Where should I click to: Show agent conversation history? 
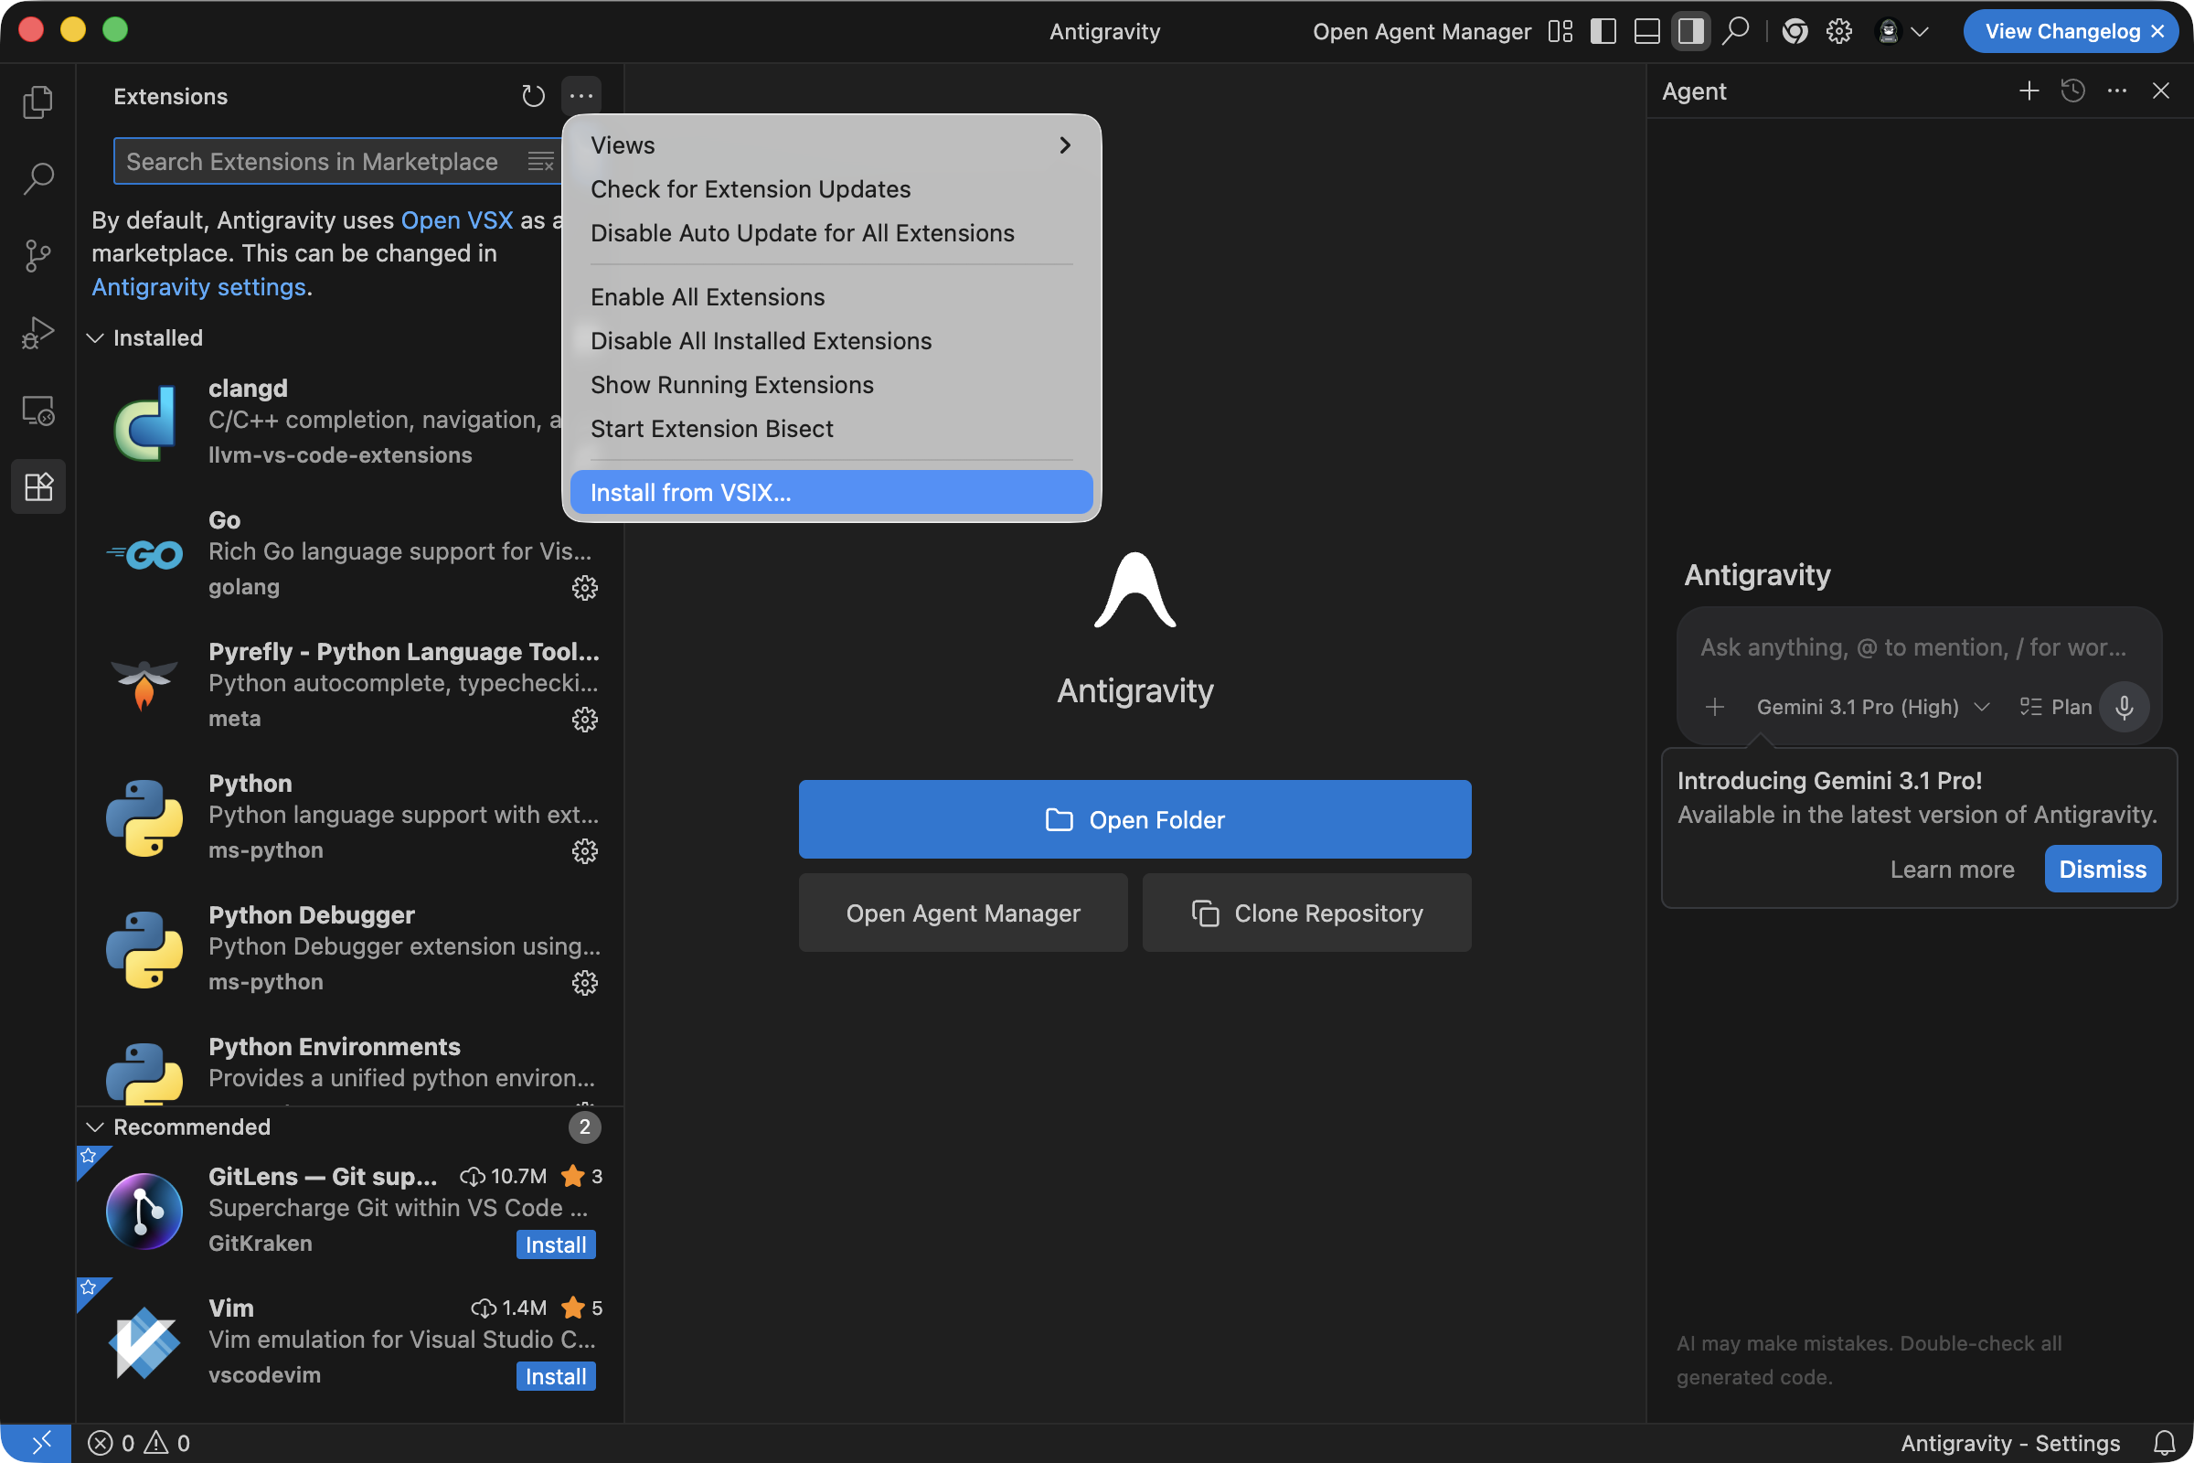(x=2072, y=91)
